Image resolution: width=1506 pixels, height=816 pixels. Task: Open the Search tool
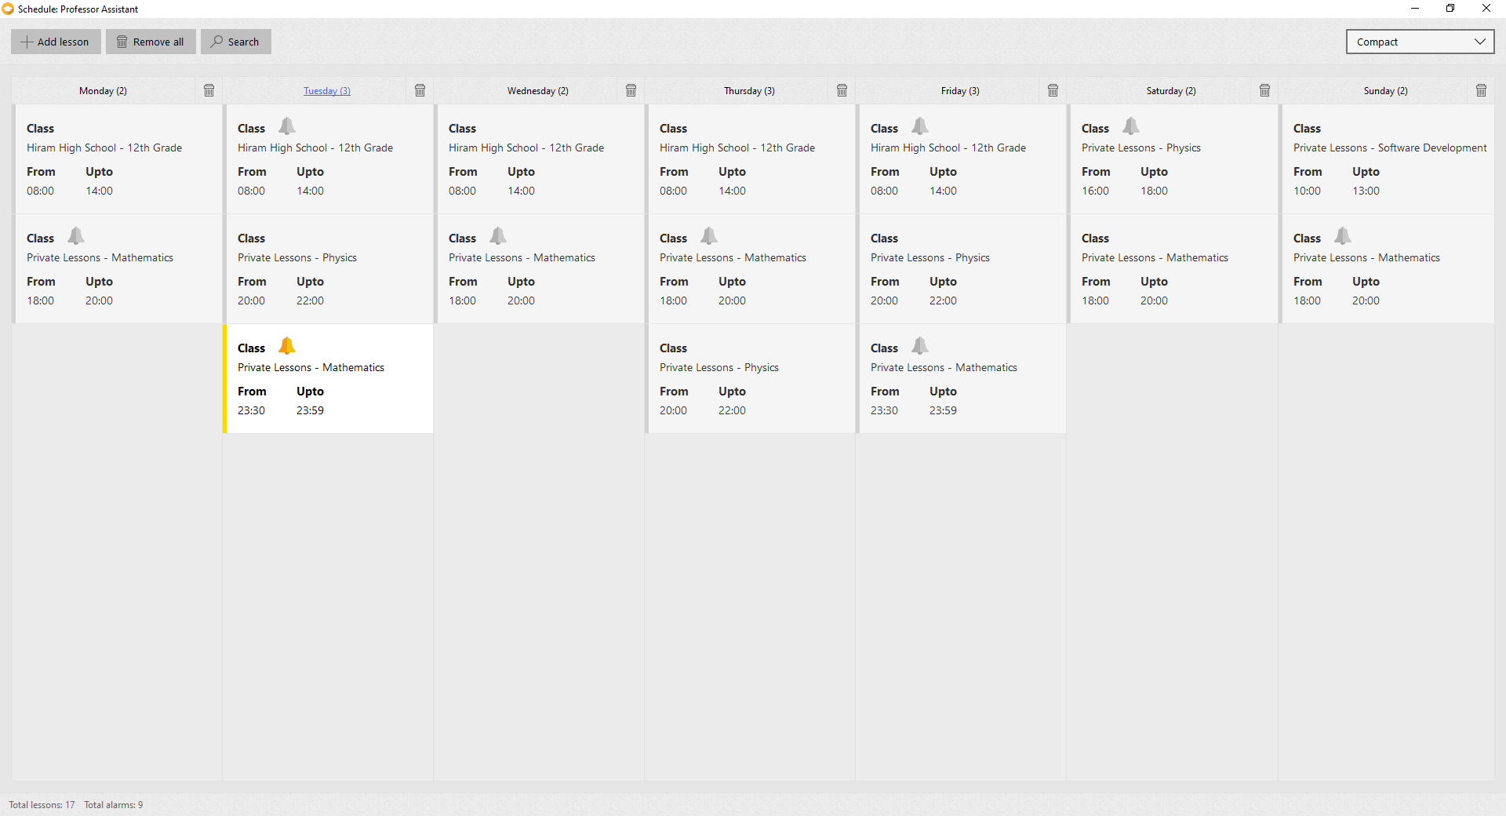[235, 42]
